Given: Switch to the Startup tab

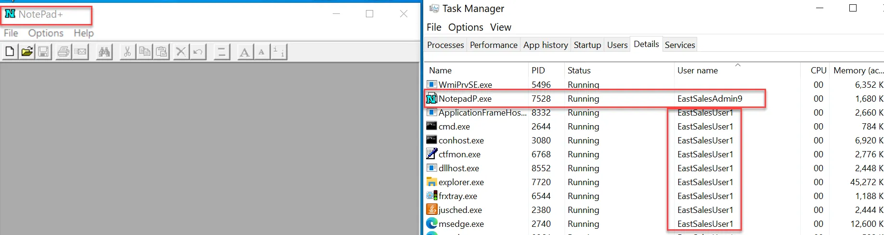Looking at the screenshot, I should click(587, 45).
